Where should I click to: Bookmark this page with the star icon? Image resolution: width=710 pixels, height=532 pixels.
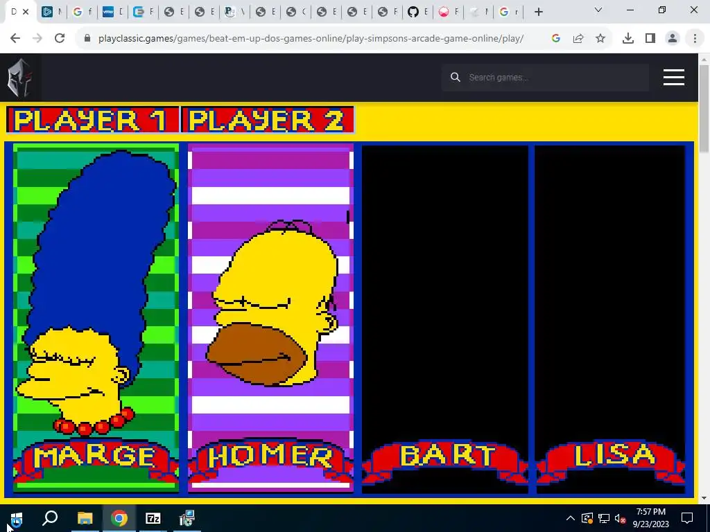[x=600, y=39]
